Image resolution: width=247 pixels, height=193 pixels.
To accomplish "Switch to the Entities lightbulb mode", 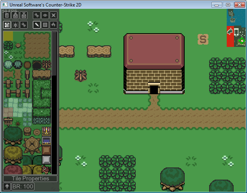I will tap(15, 25).
